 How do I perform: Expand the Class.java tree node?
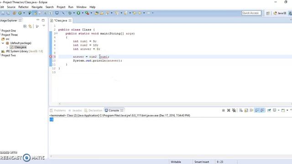pos(7,47)
